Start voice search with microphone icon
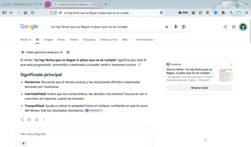The width and height of the screenshot is (251, 147). click(x=176, y=27)
